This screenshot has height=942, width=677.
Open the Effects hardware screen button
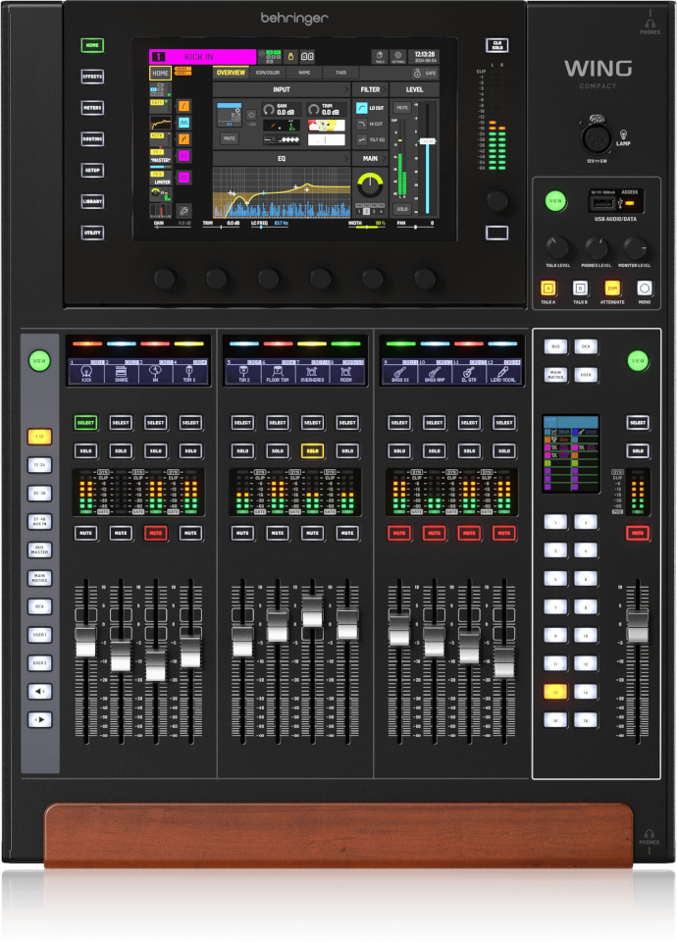point(92,77)
